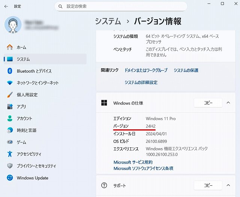The height and width of the screenshot is (197, 240).
Task: Copy the Windows の仕様 details
Action: 207,103
